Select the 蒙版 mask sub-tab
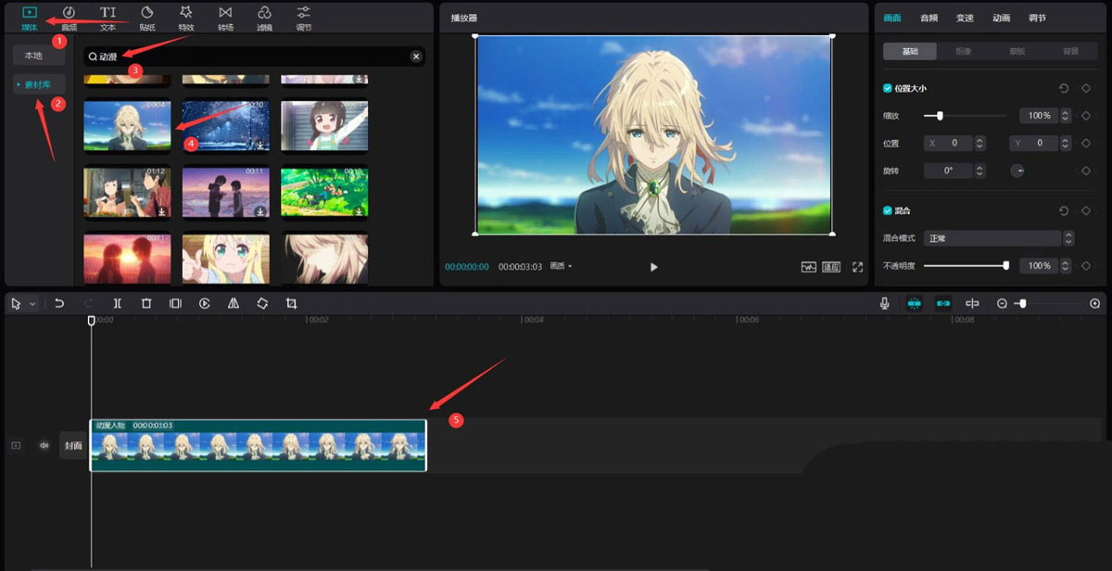Screen dimensions: 1112x571 coord(1017,51)
